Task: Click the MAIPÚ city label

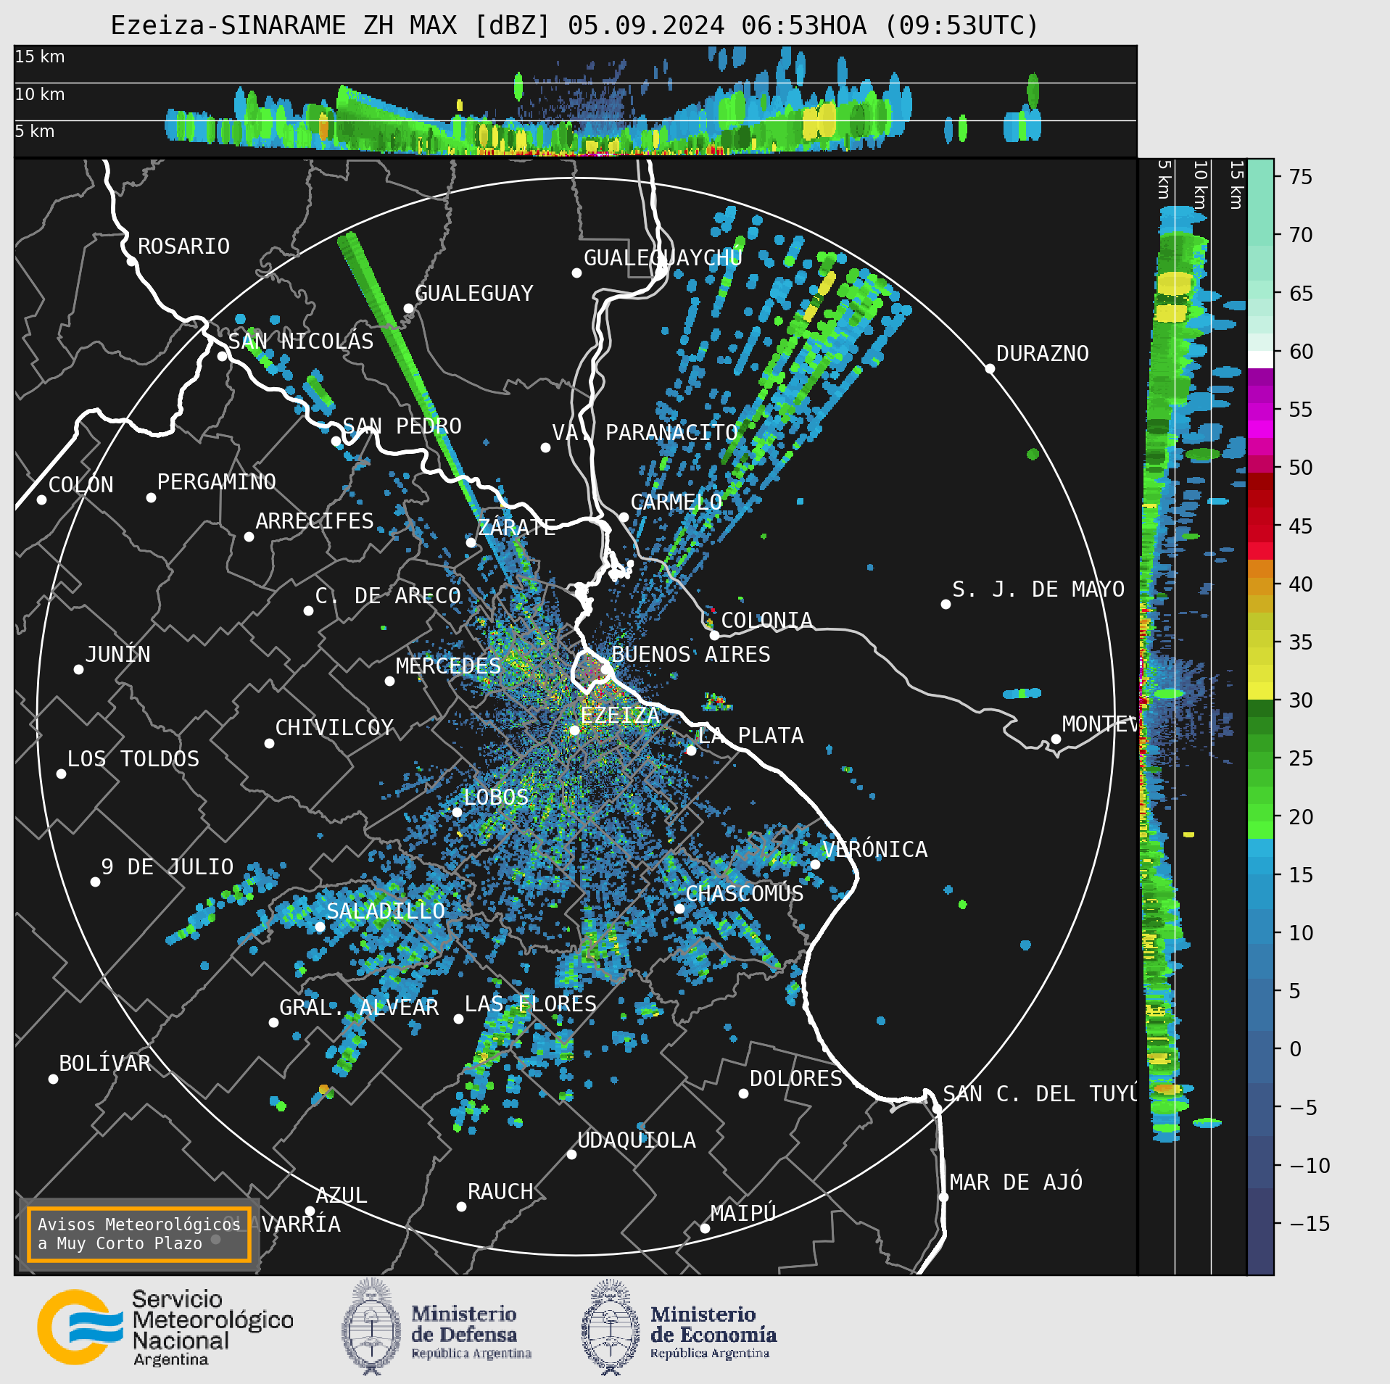Action: tap(743, 1213)
